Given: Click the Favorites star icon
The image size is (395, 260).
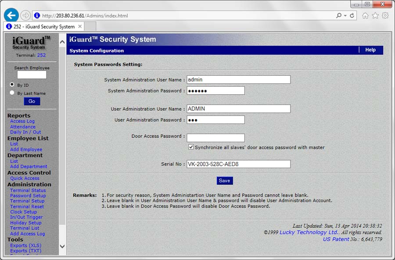Looking at the screenshot, I should coord(375,16).
